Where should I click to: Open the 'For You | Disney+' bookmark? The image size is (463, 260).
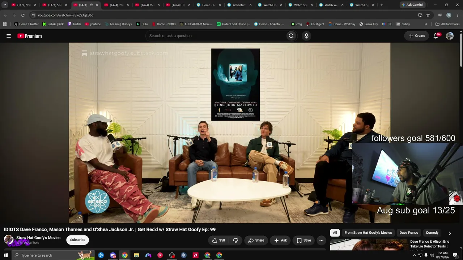118,24
